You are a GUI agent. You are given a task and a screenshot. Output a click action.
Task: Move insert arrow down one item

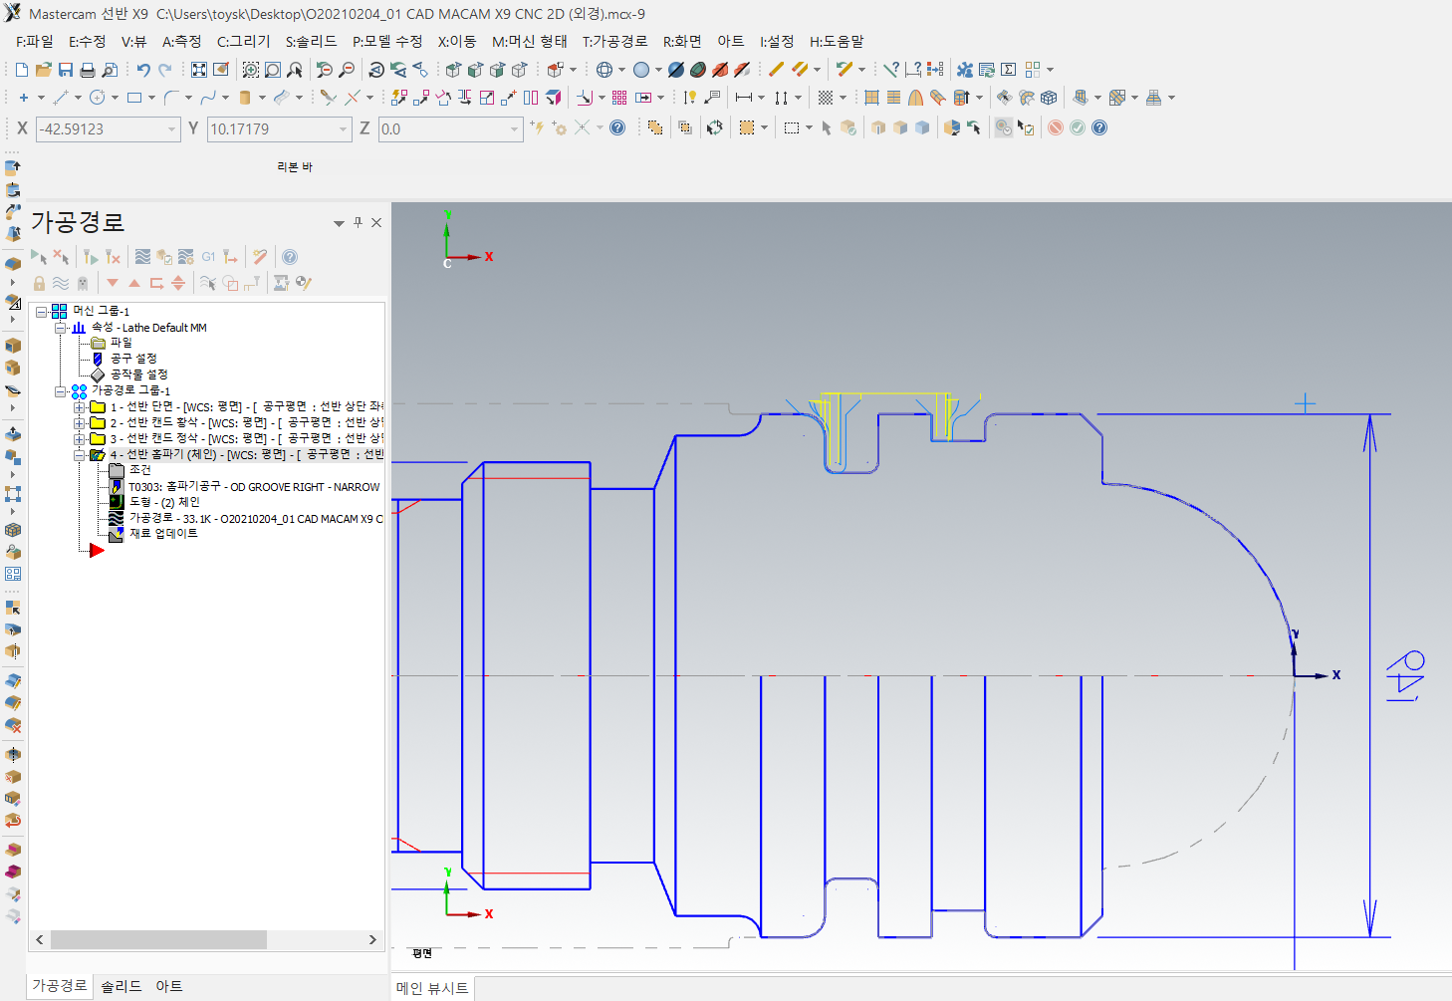click(x=113, y=283)
